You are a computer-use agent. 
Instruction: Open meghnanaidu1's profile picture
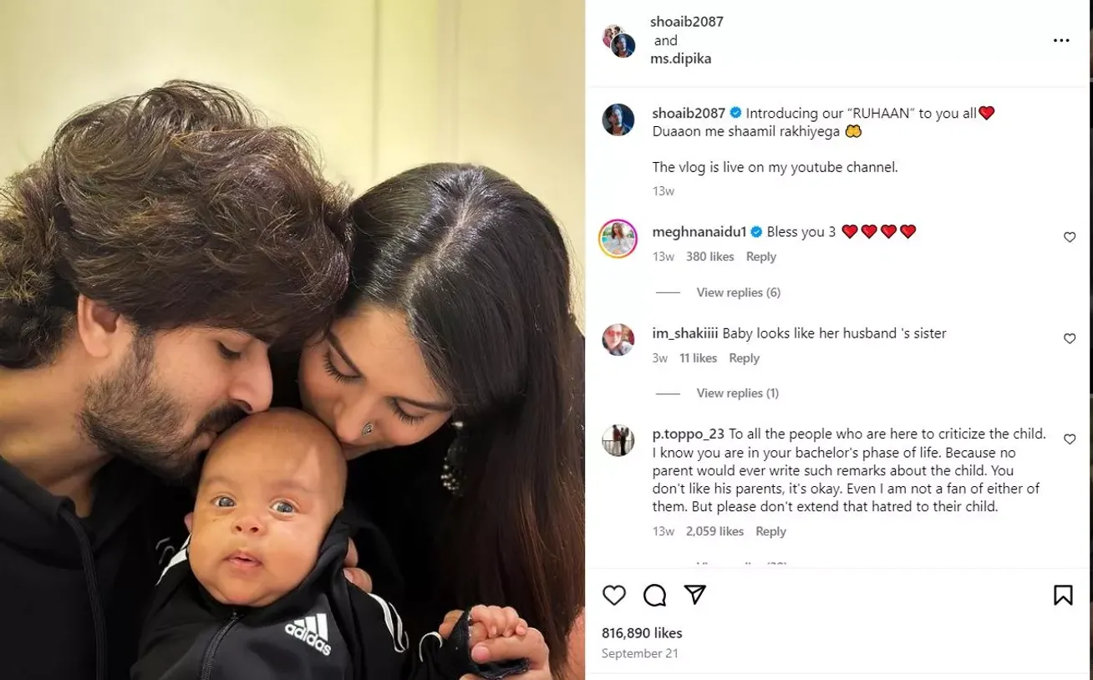(619, 240)
